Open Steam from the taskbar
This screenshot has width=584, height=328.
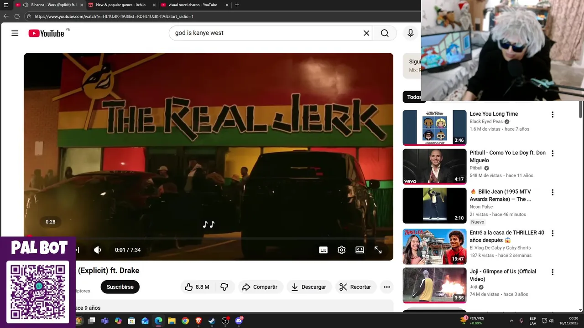tap(212, 321)
